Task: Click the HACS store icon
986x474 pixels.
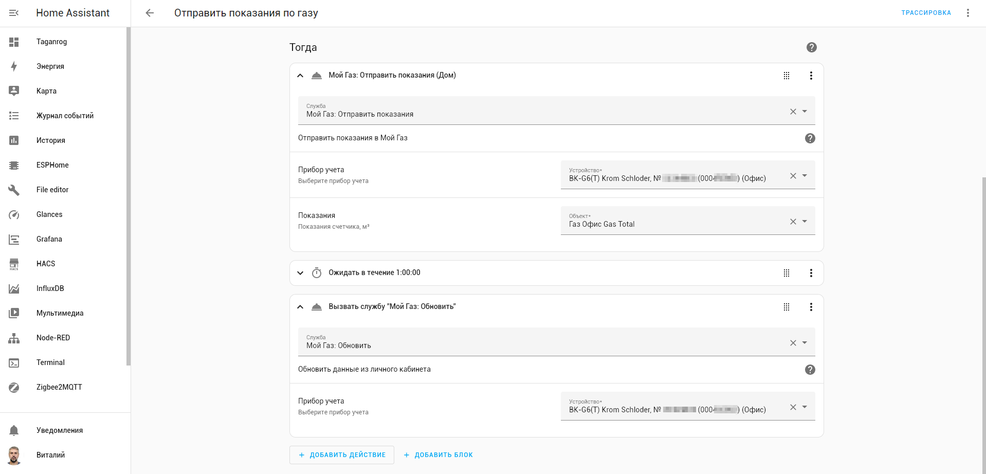Action: point(14,264)
